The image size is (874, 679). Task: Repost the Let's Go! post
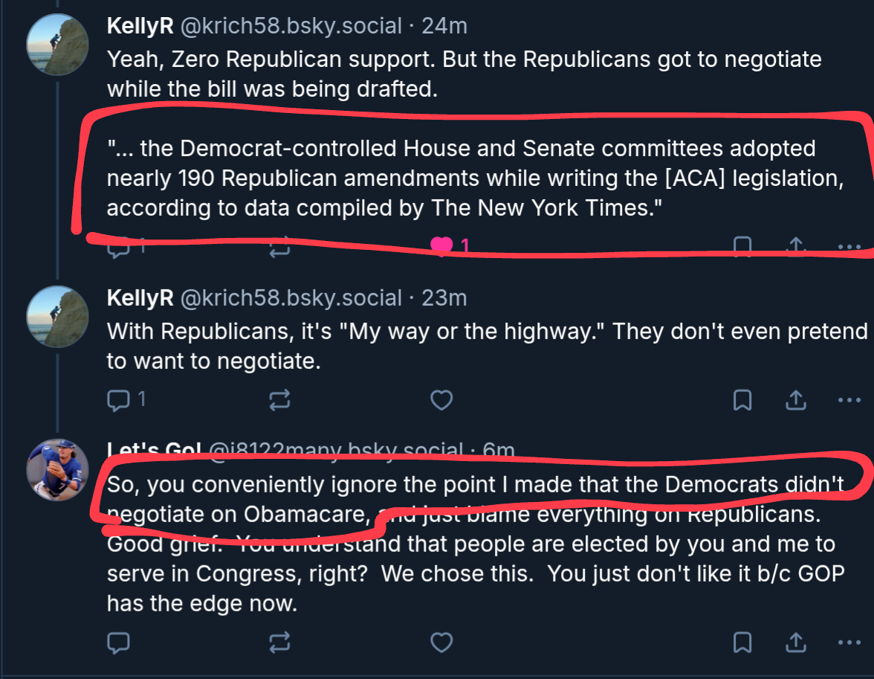[x=279, y=642]
